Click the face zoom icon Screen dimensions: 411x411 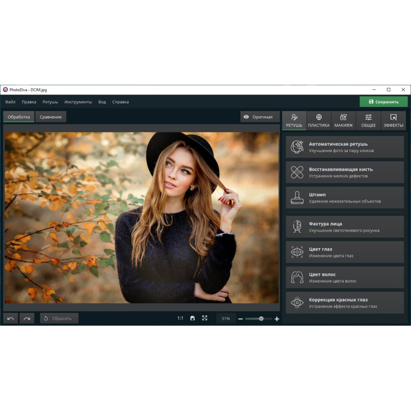(x=193, y=319)
